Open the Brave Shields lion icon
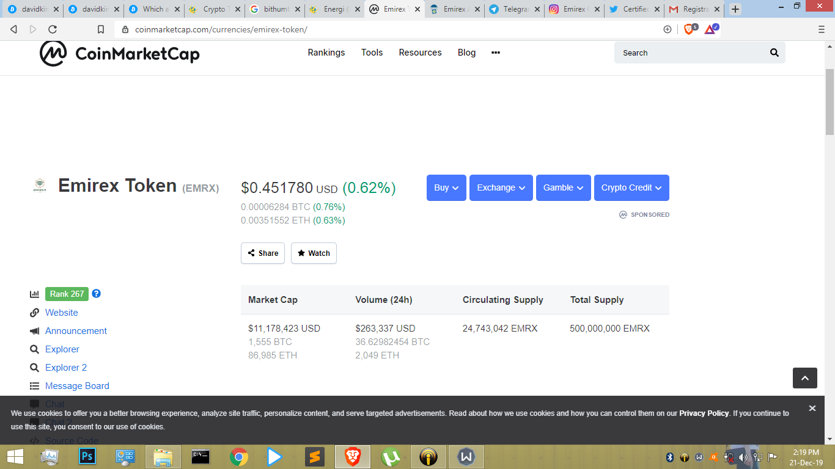This screenshot has height=469, width=835. point(689,29)
